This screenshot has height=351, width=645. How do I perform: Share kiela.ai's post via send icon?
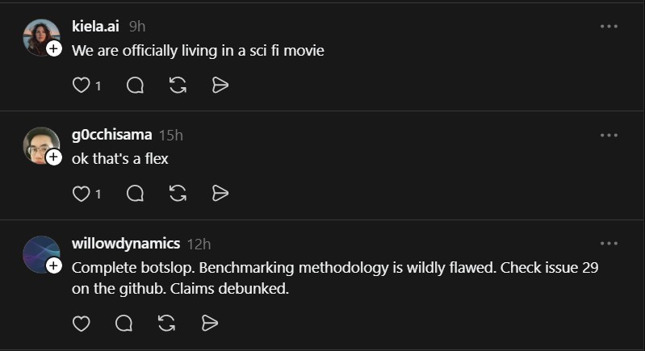point(220,85)
